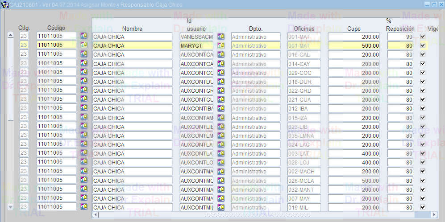Screen dimensions: 445x222
Task: Click the horizontal scrollbar left arrow
Action: (x=95, y=215)
